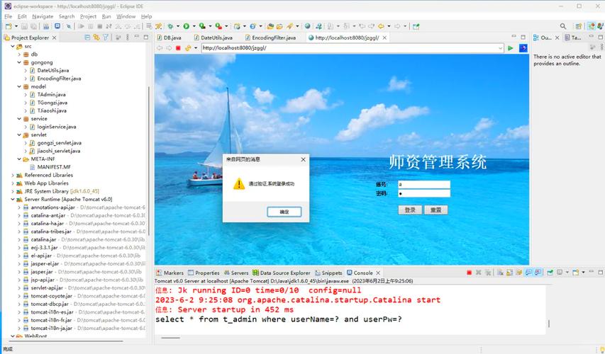
Task: Click the 账号 username input field
Action: (424, 185)
